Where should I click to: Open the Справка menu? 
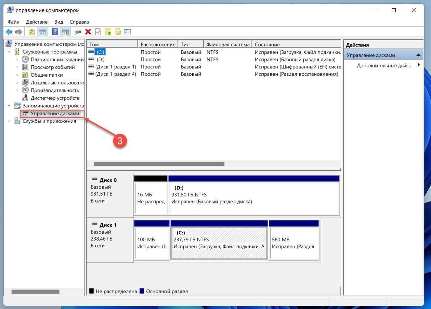[79, 22]
